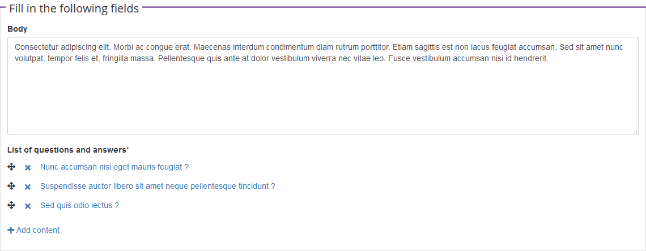This screenshot has width=646, height=251.
Task: Click the red required asterisk after the list label
Action: coord(127,149)
